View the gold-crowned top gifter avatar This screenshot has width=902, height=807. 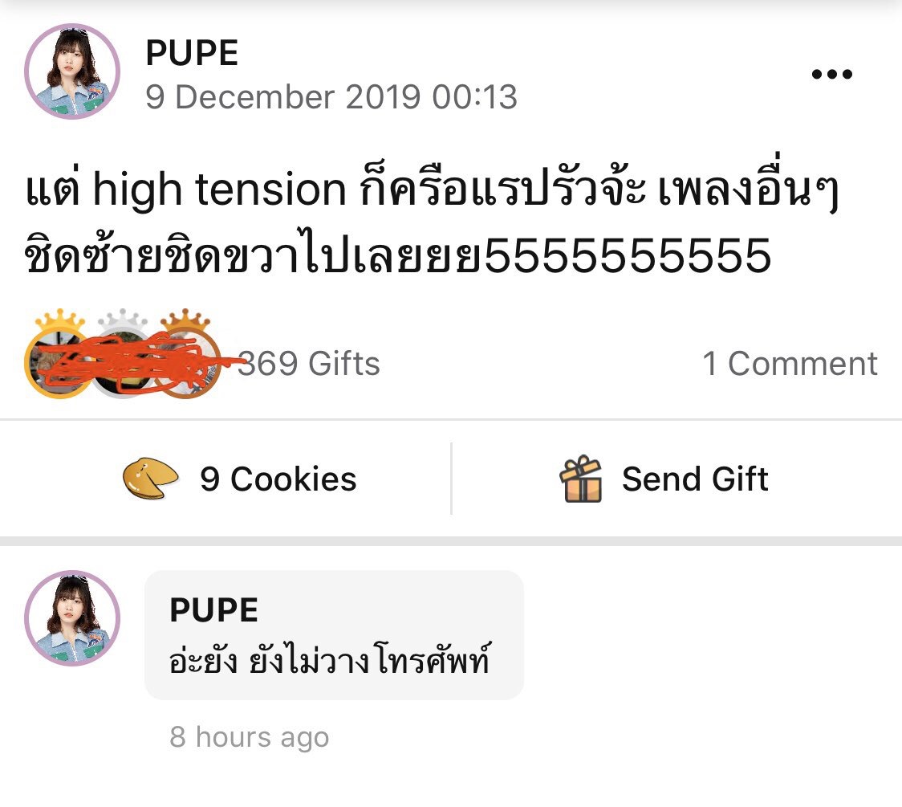[59, 362]
